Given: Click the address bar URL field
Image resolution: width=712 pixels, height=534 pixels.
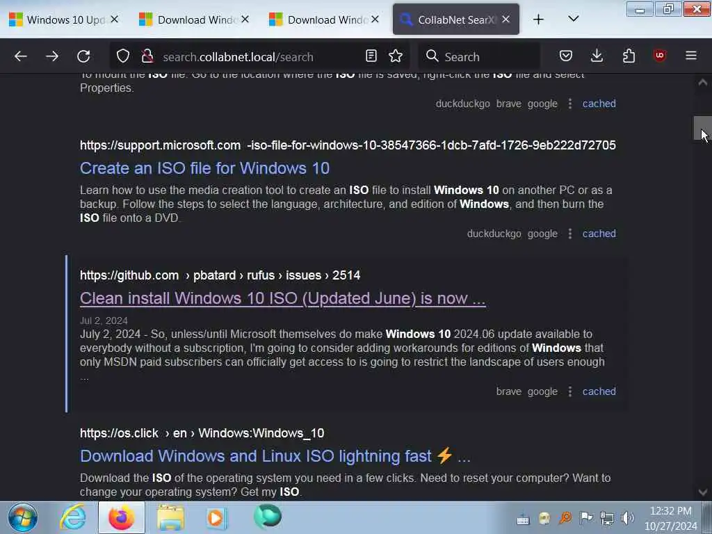Looking at the screenshot, I should point(259,57).
